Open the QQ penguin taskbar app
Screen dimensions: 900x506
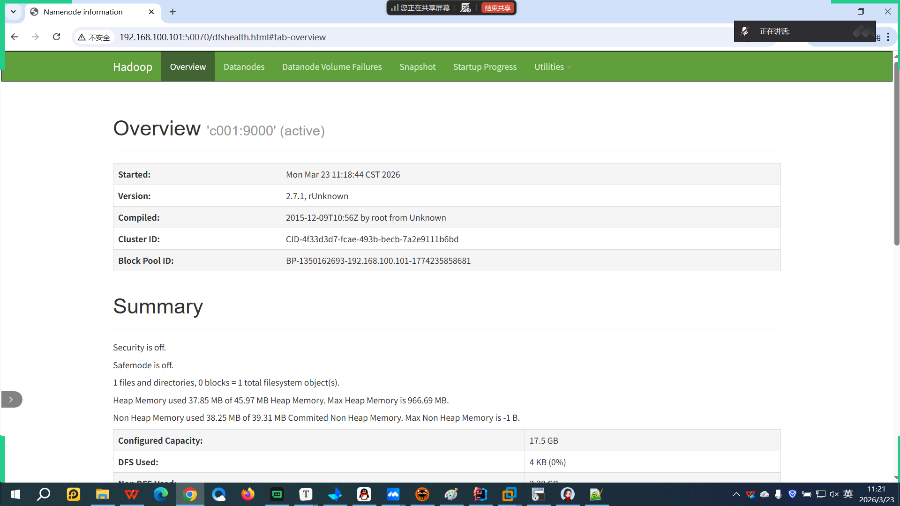click(x=364, y=494)
